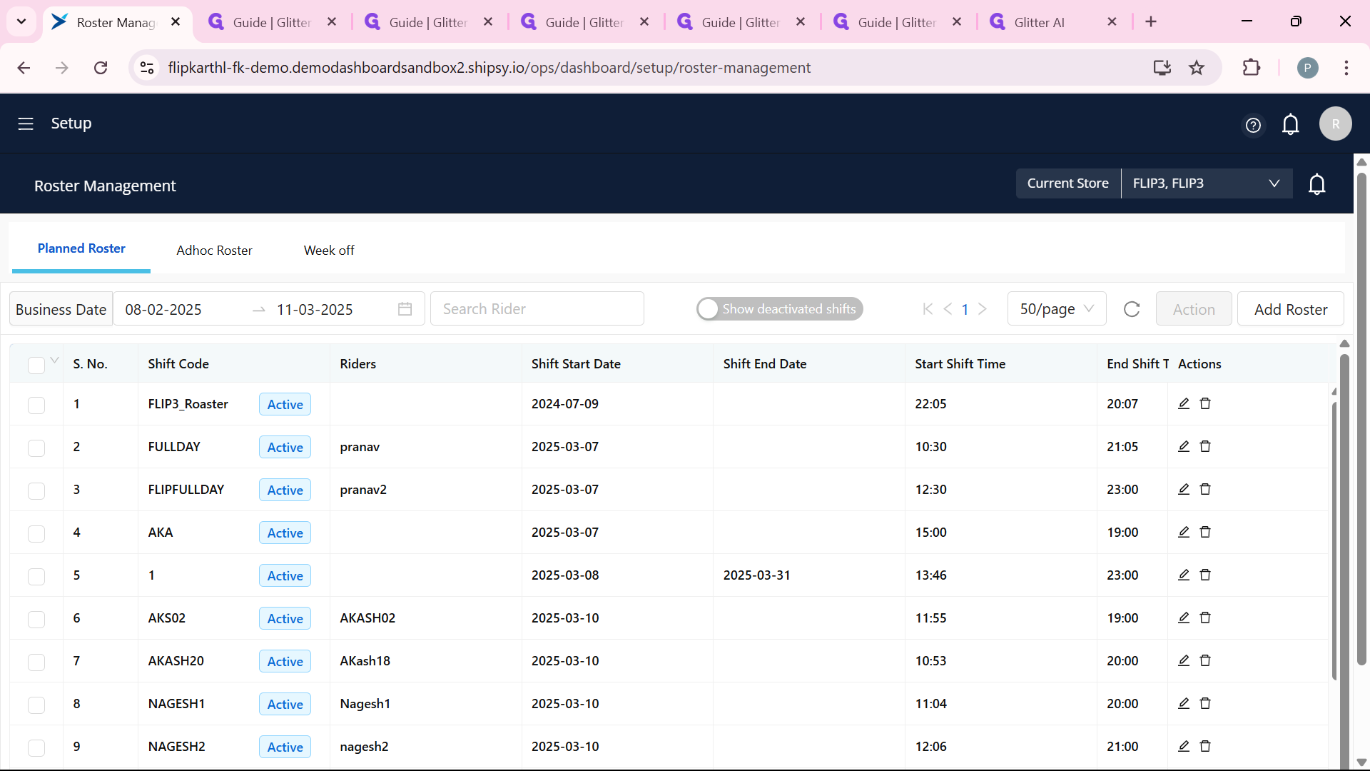Go to first page of results

(928, 309)
